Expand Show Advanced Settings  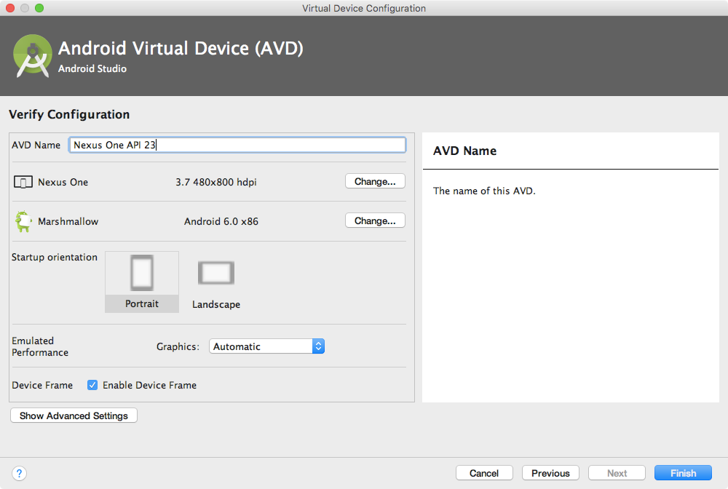(x=74, y=416)
